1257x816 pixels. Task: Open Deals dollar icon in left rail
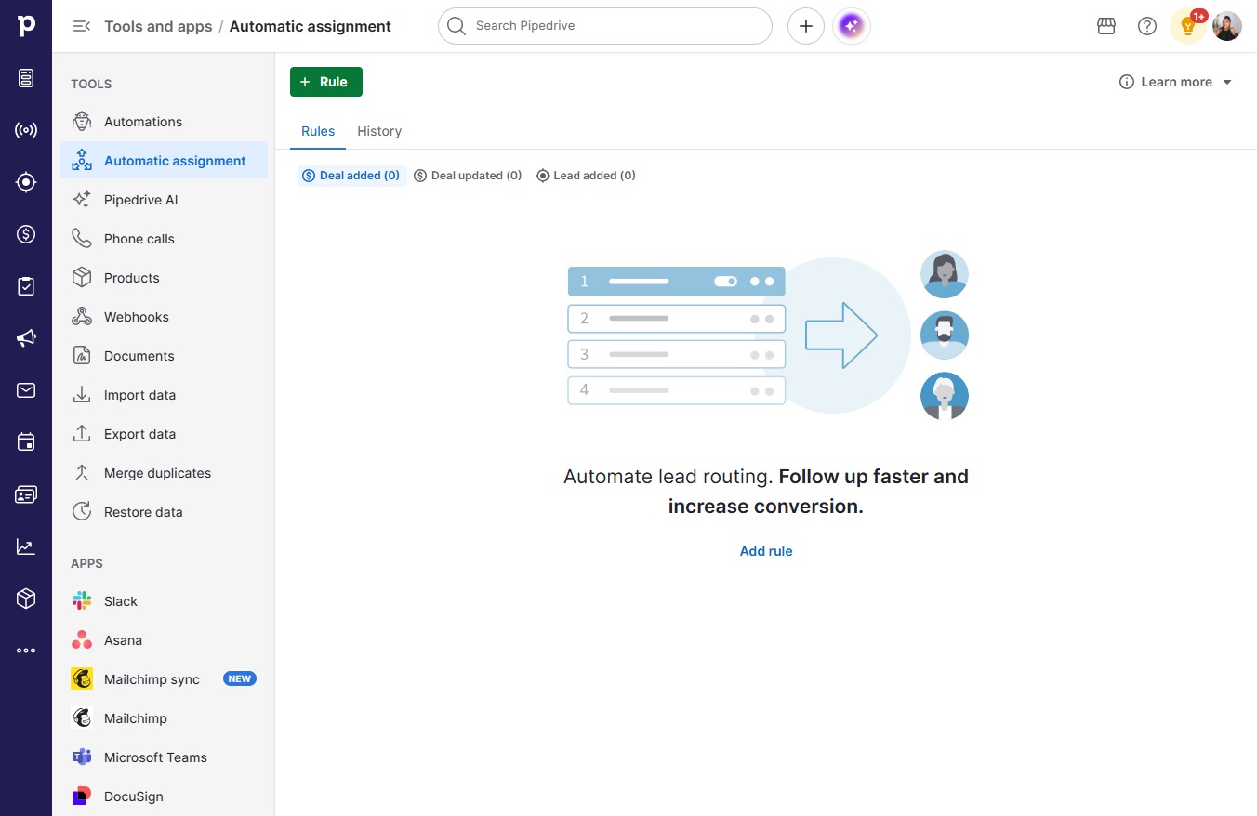tap(26, 234)
